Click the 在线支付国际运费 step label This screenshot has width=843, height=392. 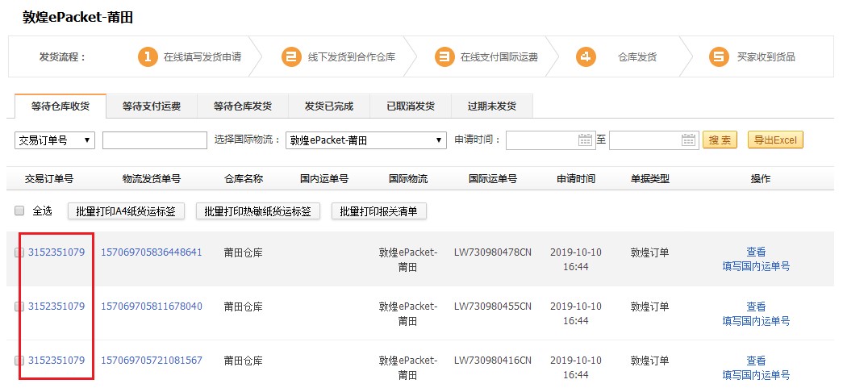(499, 57)
